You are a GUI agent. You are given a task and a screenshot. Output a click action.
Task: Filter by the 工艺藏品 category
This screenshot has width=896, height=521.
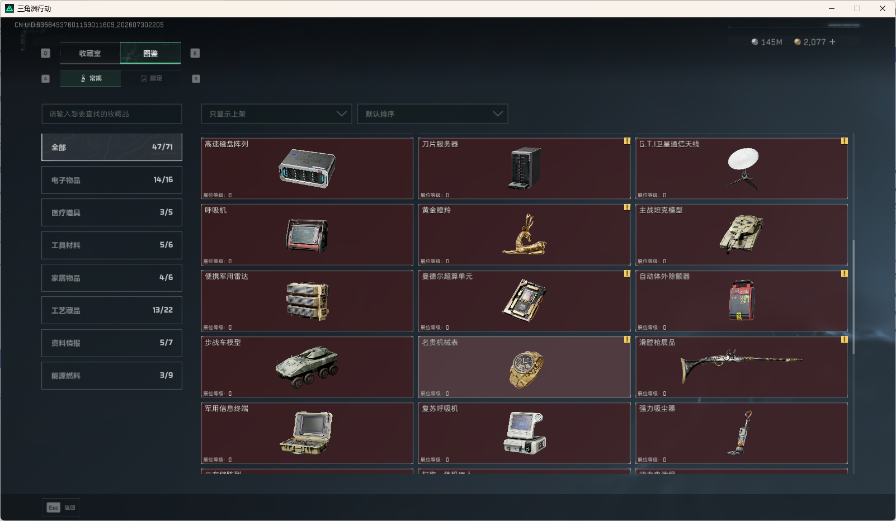(x=112, y=310)
